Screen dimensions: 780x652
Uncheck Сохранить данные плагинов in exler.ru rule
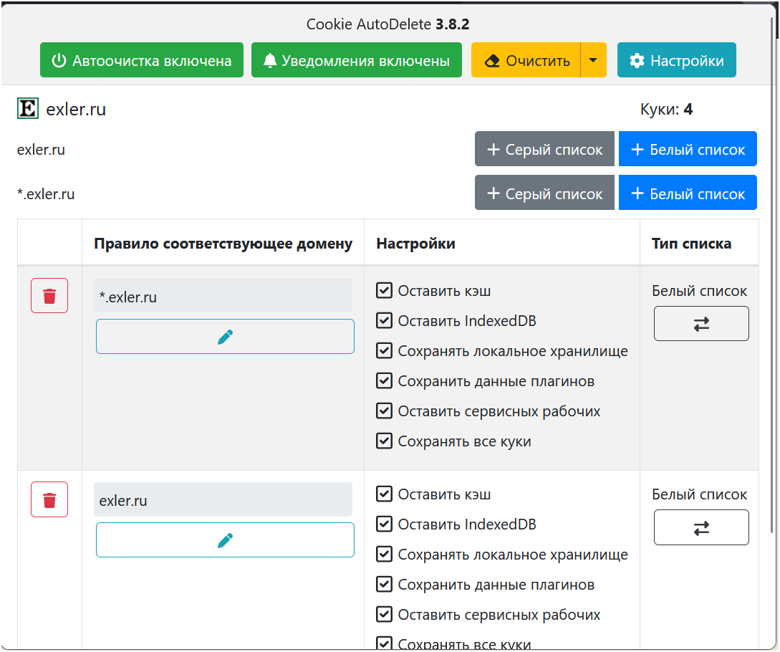pos(385,585)
